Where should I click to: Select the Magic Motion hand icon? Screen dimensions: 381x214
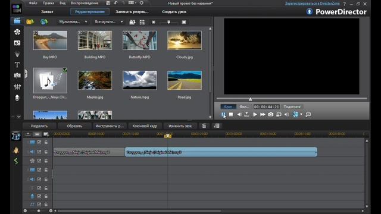click(16, 150)
